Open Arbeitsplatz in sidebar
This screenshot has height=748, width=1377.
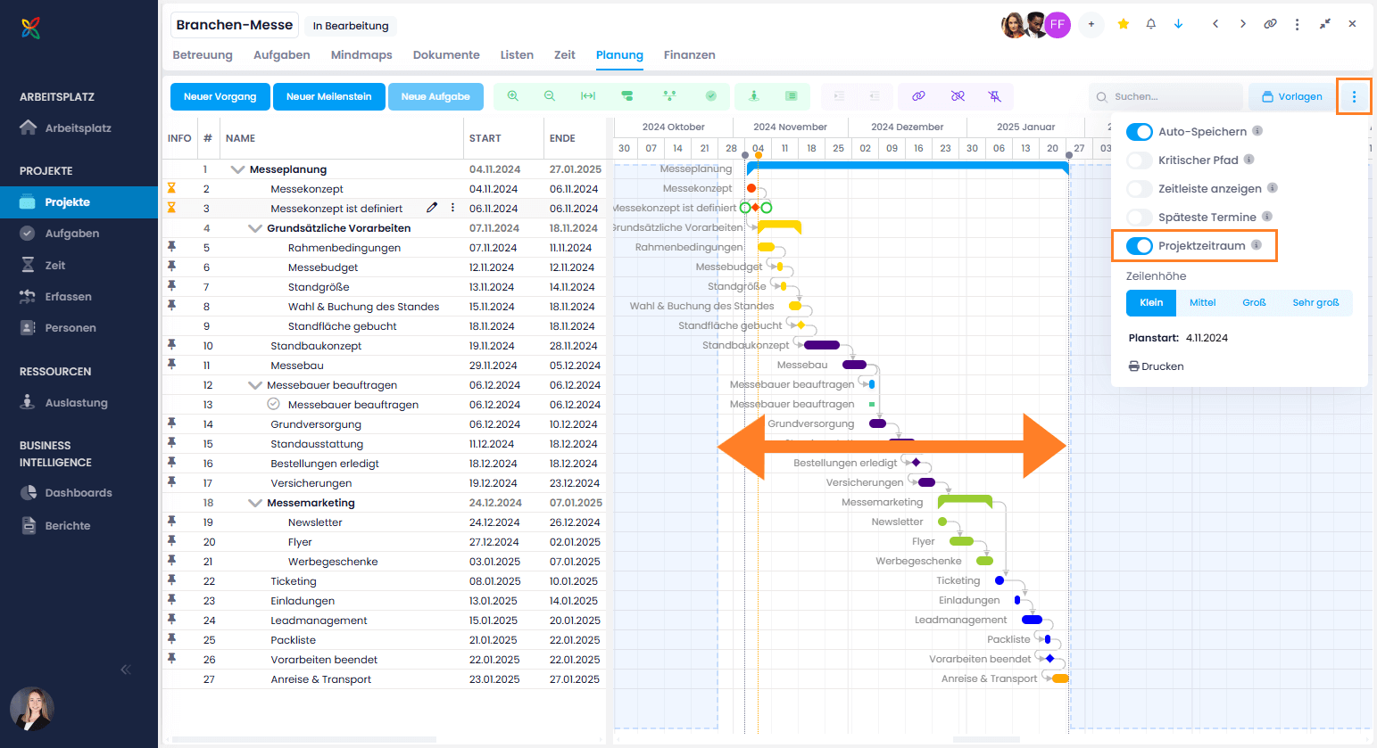[79, 128]
